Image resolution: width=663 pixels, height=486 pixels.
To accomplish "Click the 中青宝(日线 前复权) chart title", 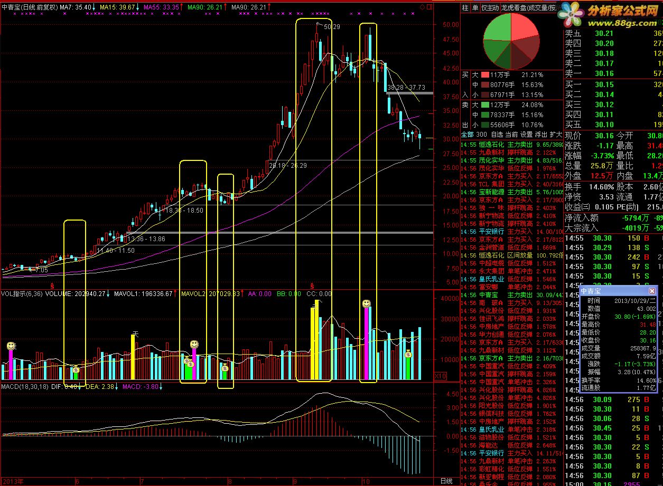I will point(29,7).
